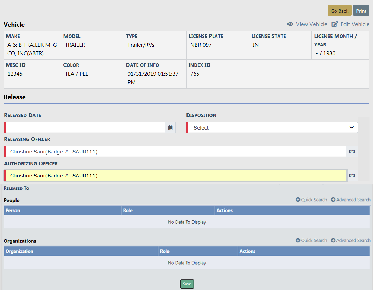This screenshot has width=373, height=290.
Task: Click keyboard icon beside Authorizing Officer field
Action: 352,176
